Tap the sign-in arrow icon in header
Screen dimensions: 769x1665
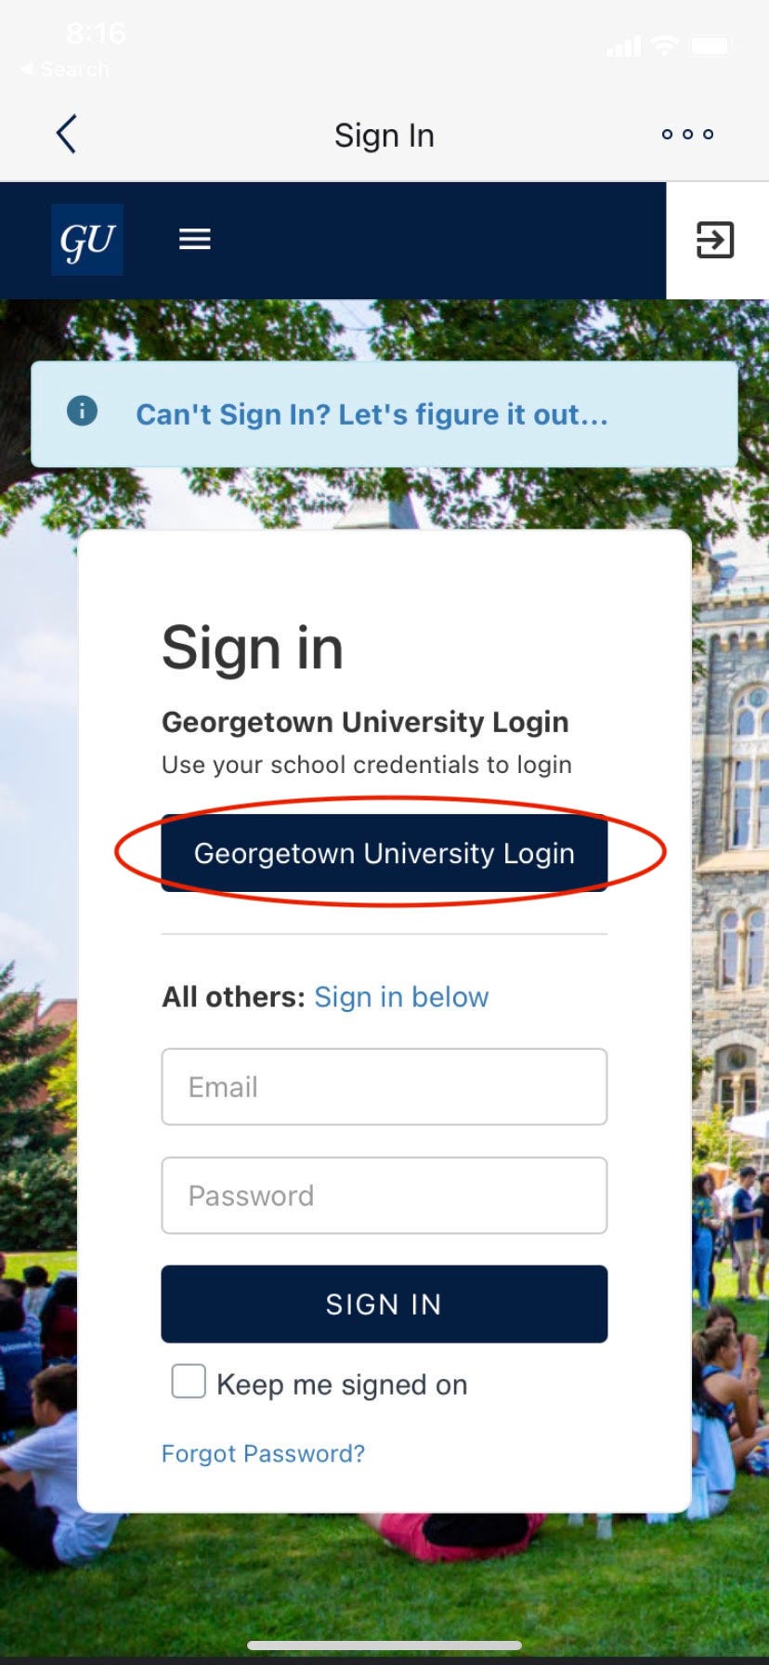tap(715, 240)
